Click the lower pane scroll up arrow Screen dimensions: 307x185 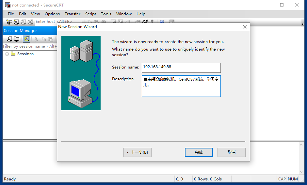click(301, 145)
